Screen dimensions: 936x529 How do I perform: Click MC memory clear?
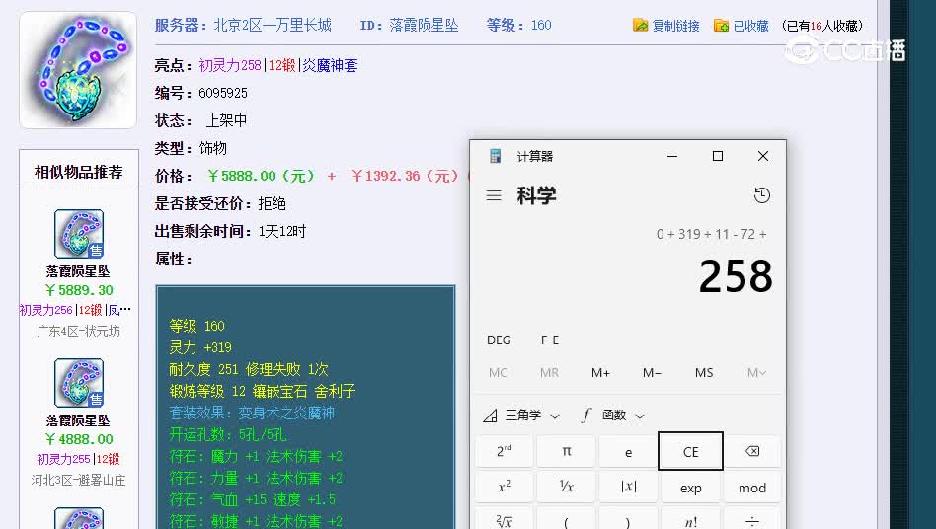498,373
